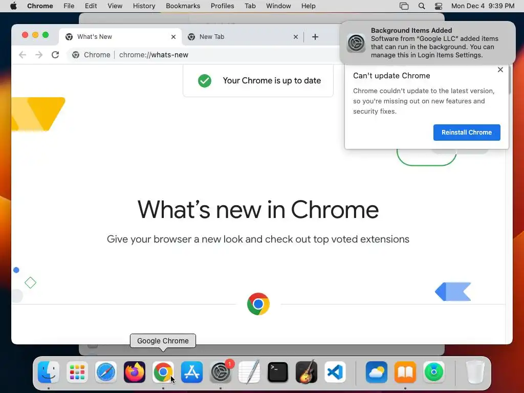Open Launchpad from the Dock

77,372
